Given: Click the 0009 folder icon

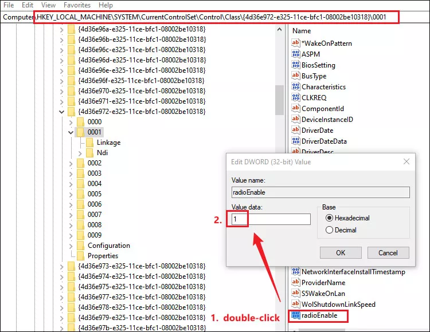Looking at the screenshot, I should tap(80, 235).
